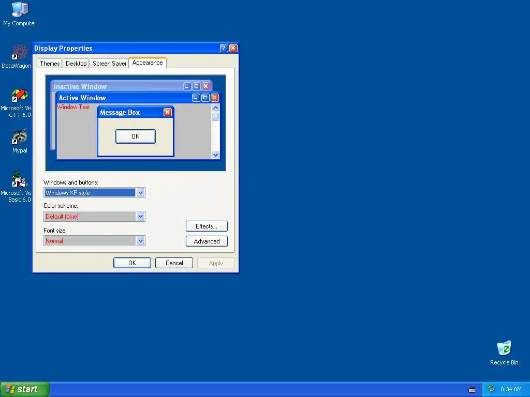Click the Active Window preview close icon
Viewport: 530px width, 397px height.
tap(215, 98)
